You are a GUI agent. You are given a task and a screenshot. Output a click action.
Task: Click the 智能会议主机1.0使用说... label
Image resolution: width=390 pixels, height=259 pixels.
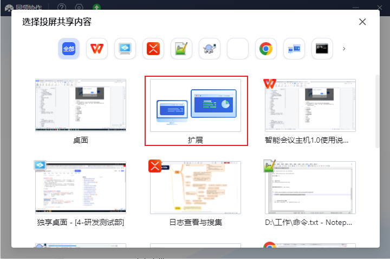coord(307,140)
